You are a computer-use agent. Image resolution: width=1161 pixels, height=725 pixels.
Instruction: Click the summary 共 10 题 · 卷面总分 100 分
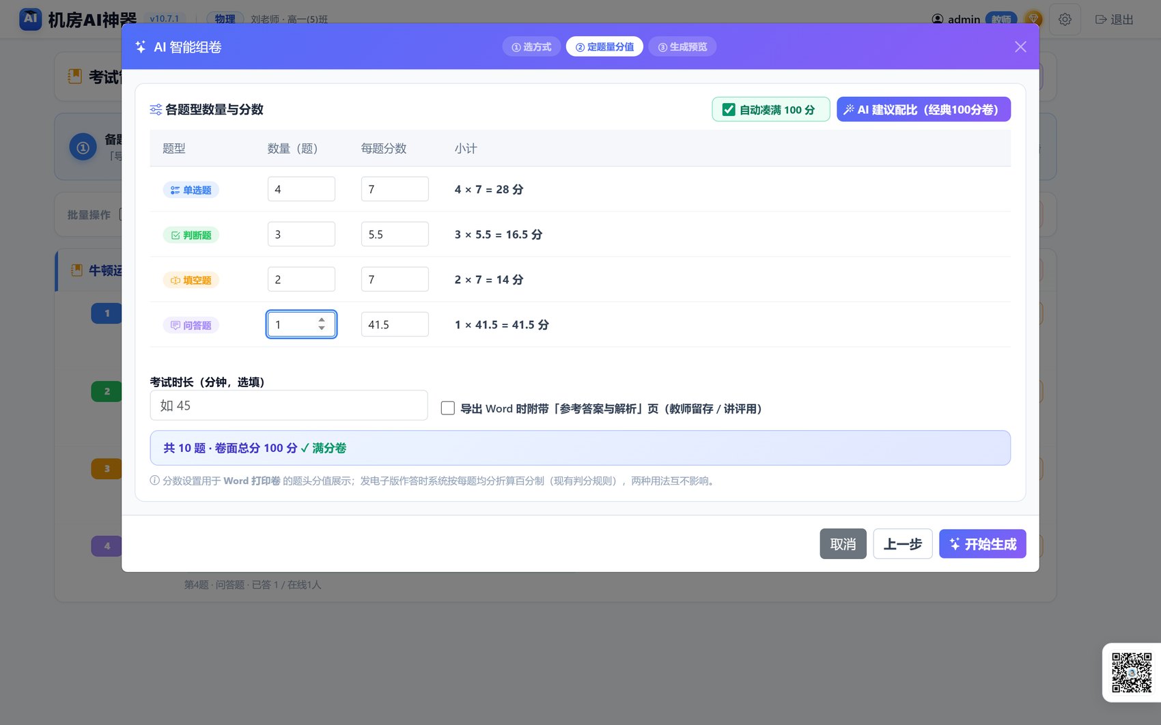[230, 448]
